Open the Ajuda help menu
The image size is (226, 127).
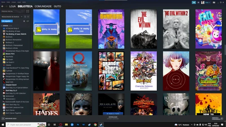click(x=24, y=2)
